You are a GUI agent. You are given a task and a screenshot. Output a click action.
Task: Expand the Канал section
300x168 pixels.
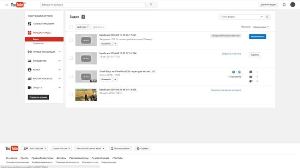[x=60, y=70]
